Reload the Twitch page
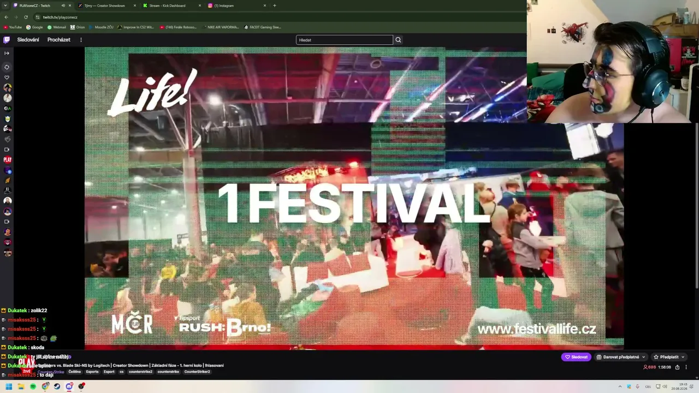 [x=26, y=17]
